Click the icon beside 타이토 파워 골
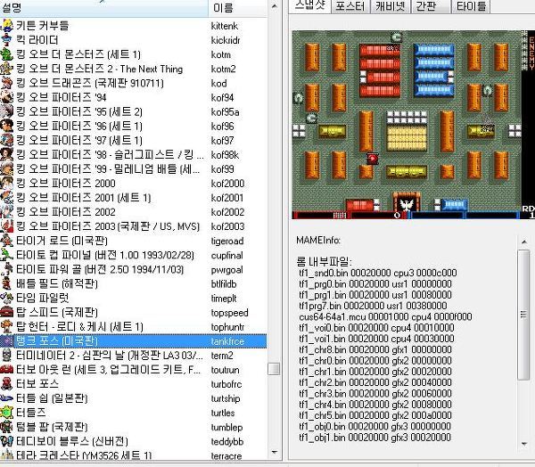The image size is (535, 467). coord(7,269)
